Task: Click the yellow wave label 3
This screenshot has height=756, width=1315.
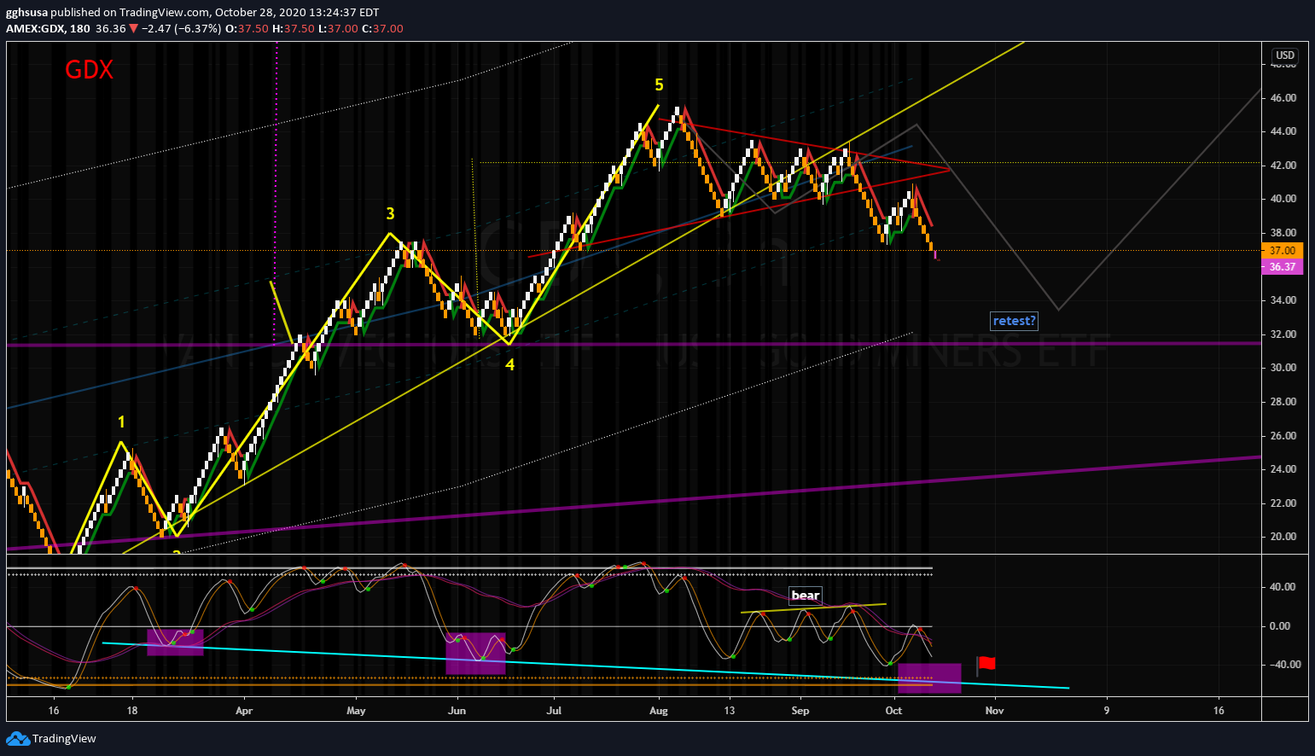Action: pos(390,214)
